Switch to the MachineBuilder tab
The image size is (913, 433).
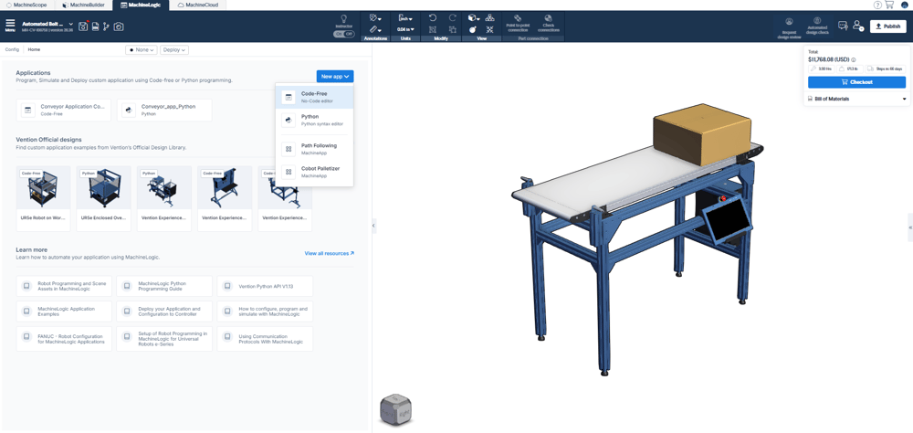click(86, 5)
